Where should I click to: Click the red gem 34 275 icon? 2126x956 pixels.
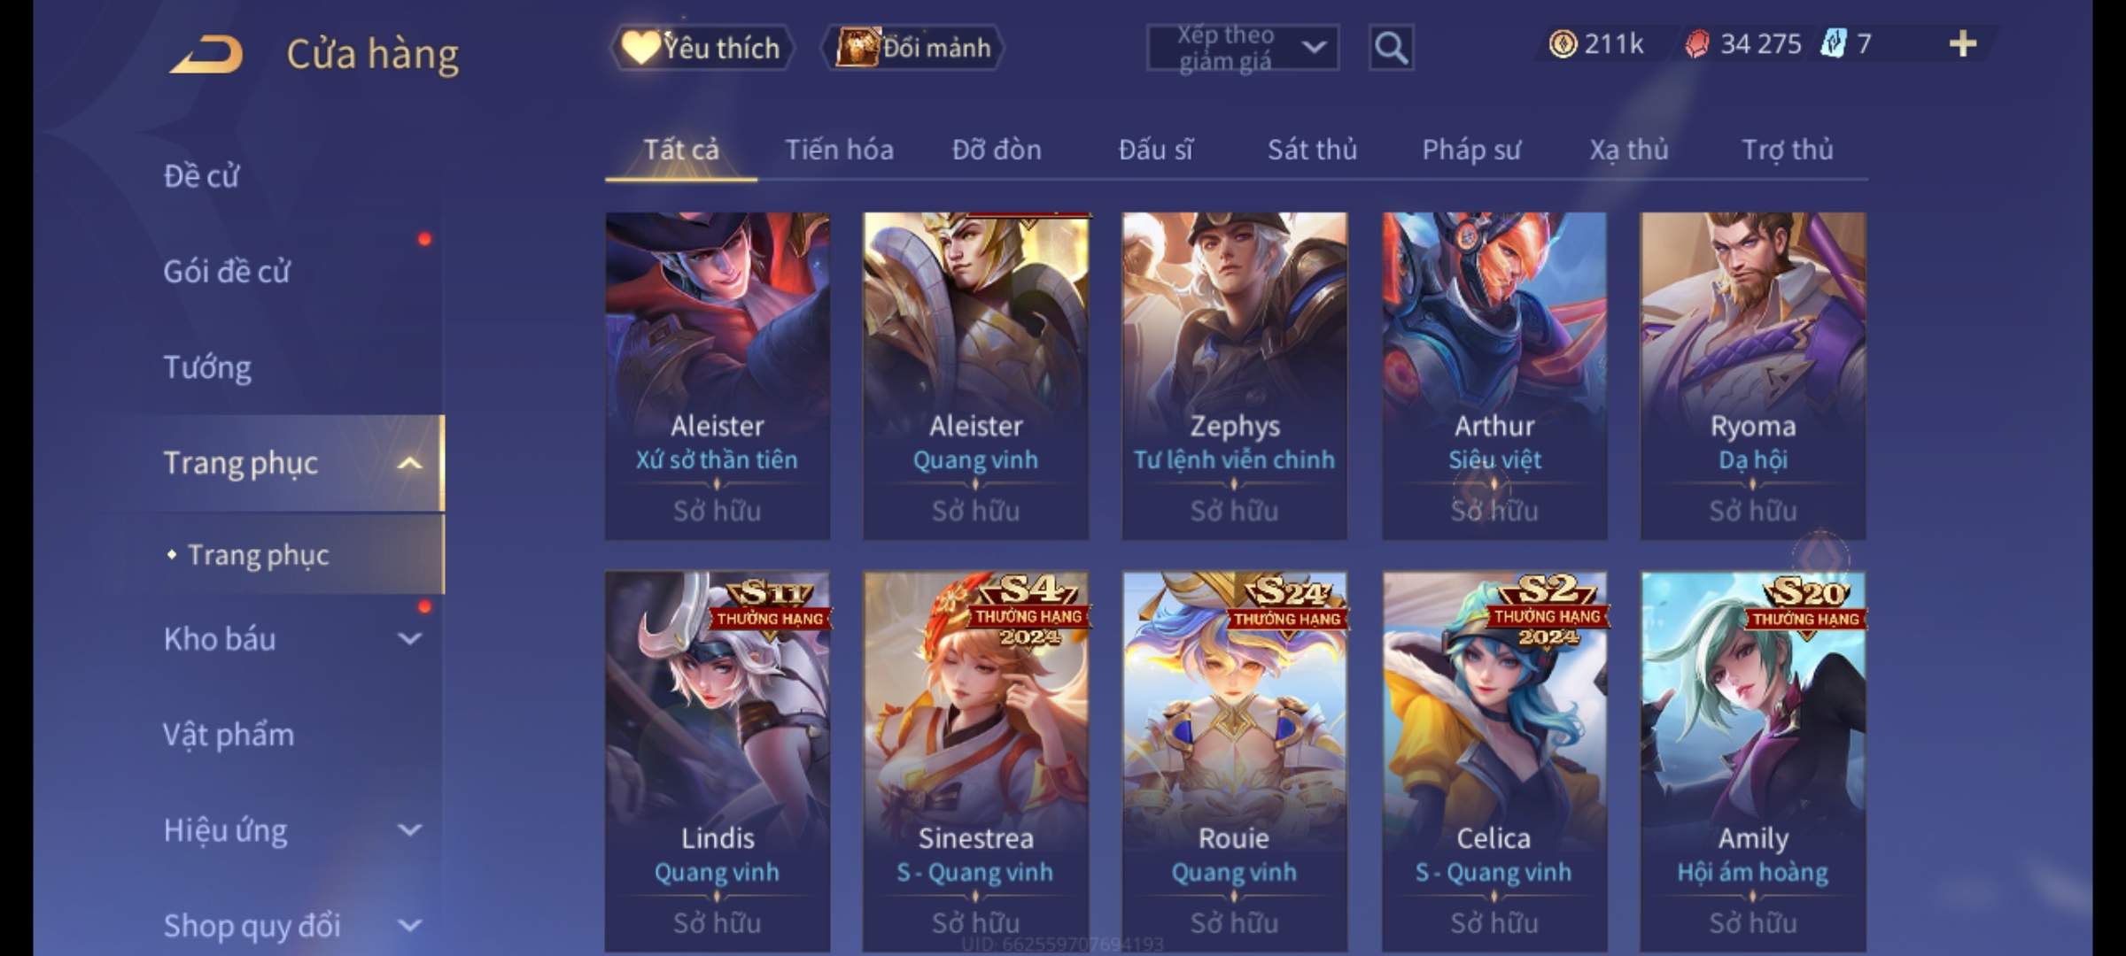[1697, 43]
